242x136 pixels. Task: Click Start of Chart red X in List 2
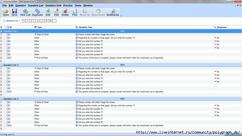pyautogui.click(x=35, y=68)
